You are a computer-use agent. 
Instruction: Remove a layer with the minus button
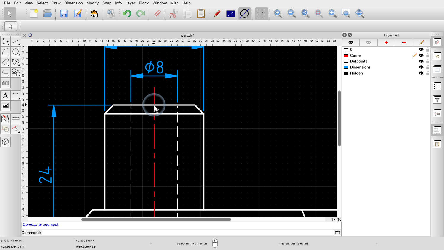click(x=404, y=42)
